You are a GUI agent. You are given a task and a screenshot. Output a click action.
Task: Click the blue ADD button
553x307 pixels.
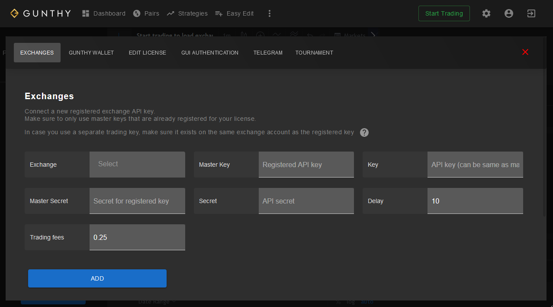(x=97, y=278)
